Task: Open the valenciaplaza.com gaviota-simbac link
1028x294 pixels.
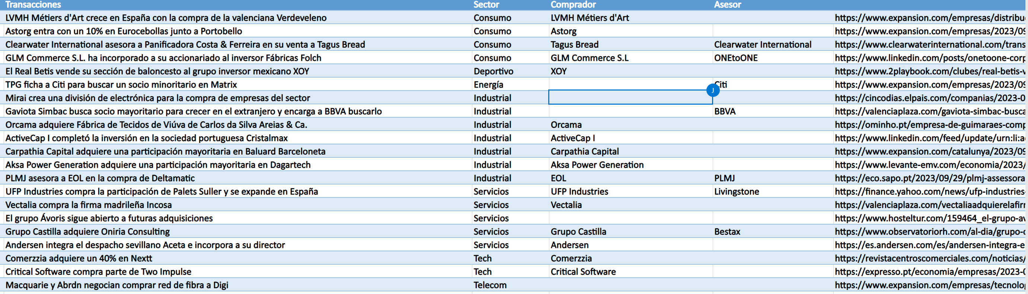Action: tap(930, 111)
